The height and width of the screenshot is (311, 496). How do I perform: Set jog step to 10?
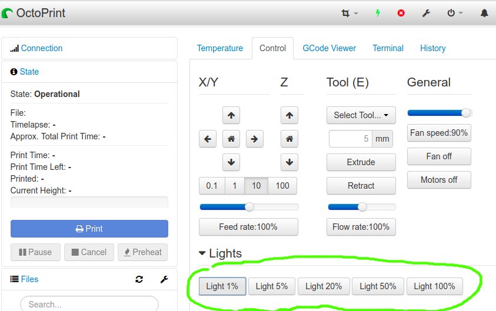coord(256,186)
